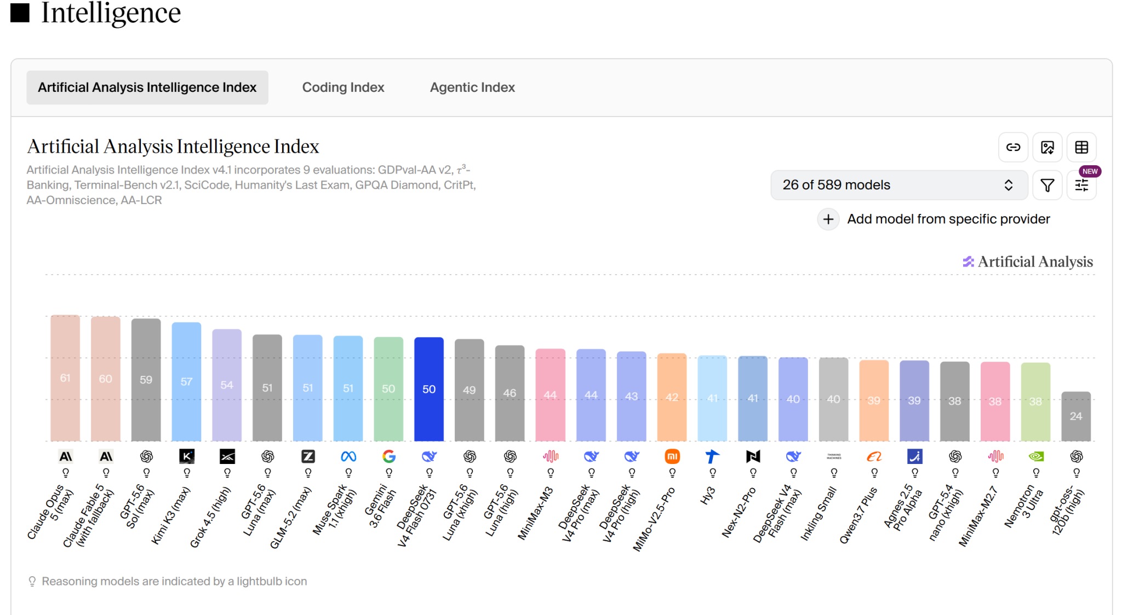Click the dark blue DeepSeek V4 Flash bar

coord(429,389)
